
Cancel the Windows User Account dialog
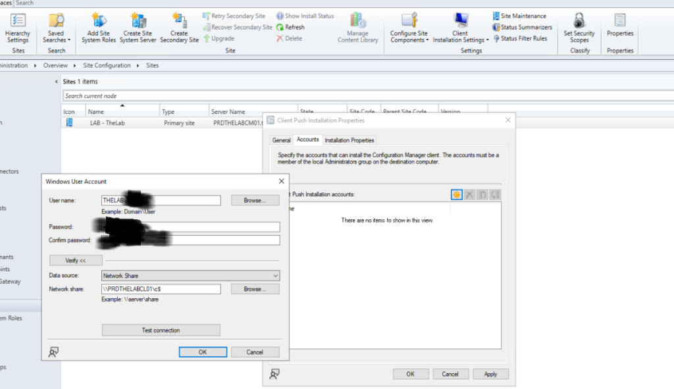(255, 352)
